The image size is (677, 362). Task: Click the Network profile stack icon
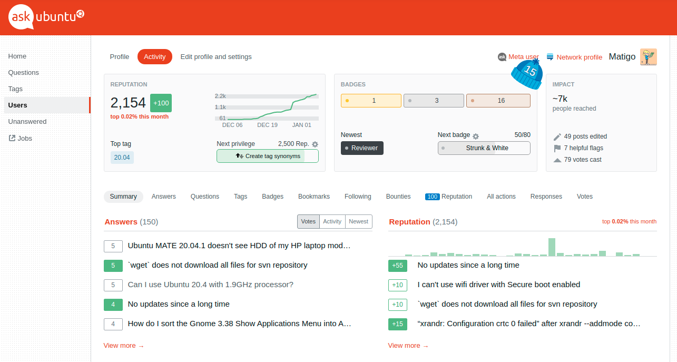(x=550, y=57)
